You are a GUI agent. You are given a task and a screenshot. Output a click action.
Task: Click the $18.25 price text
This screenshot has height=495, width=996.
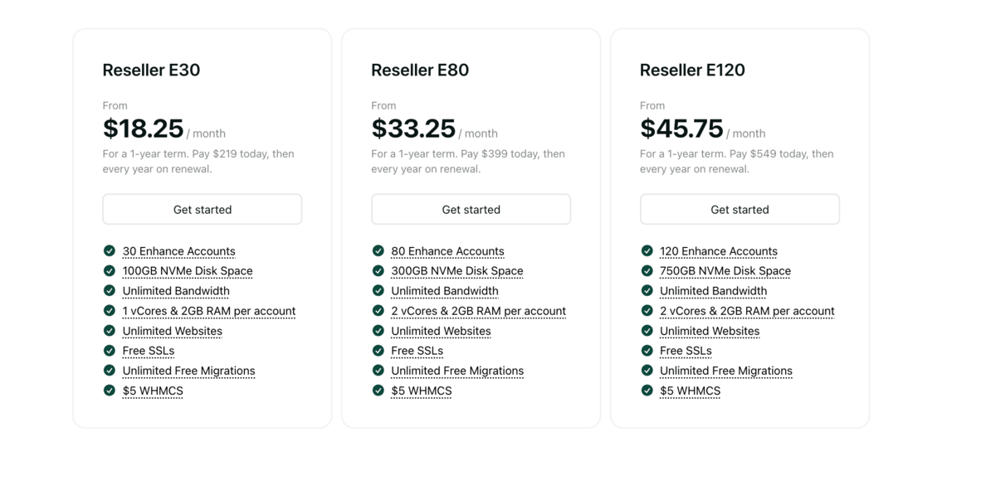(x=143, y=129)
